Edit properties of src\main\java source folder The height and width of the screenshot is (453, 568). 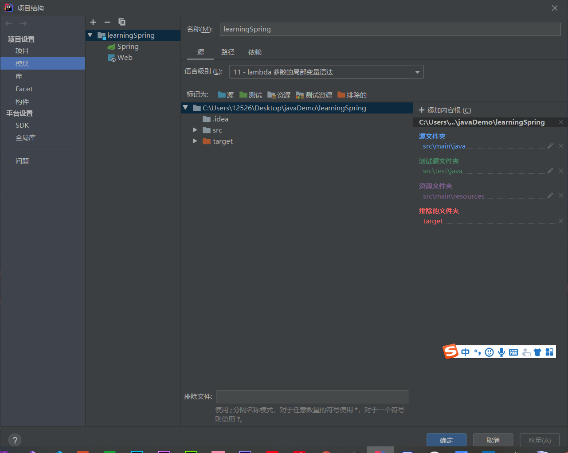pyautogui.click(x=550, y=146)
